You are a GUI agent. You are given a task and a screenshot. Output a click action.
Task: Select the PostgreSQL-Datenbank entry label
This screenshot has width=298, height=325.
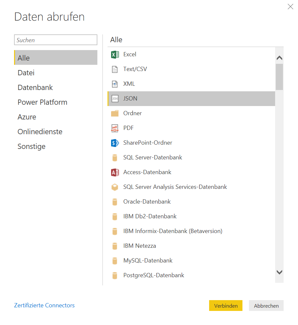pos(154,275)
